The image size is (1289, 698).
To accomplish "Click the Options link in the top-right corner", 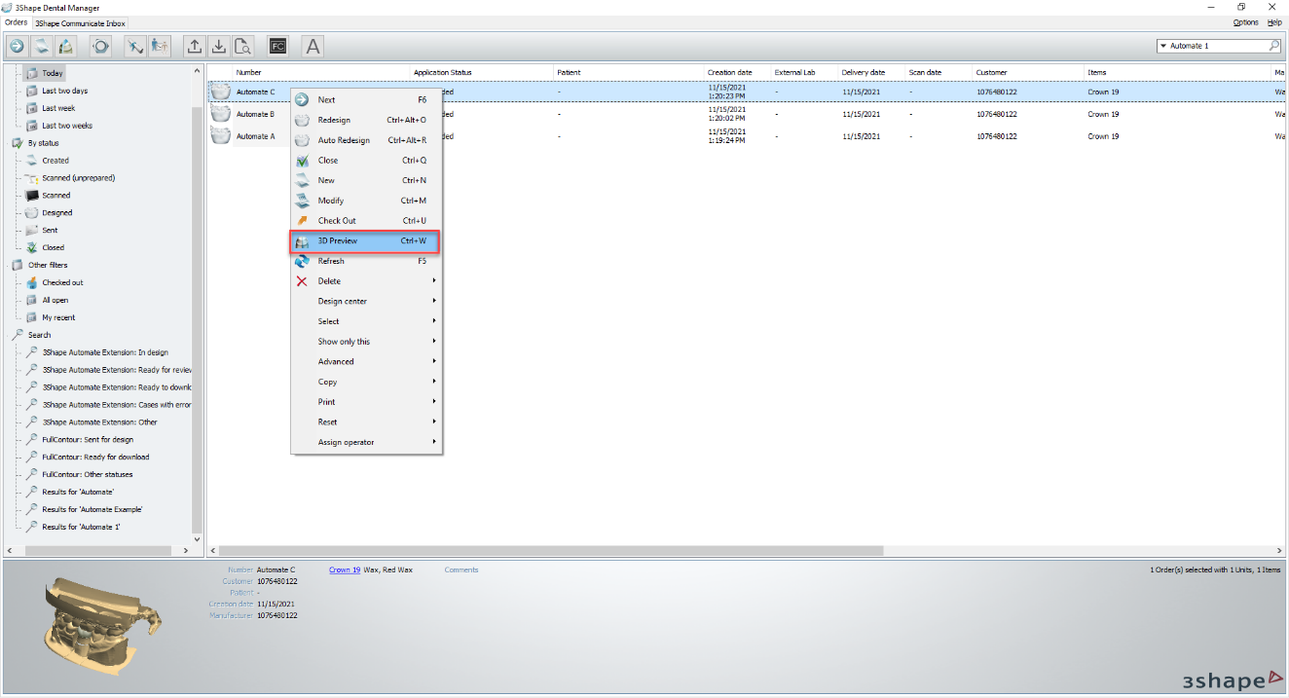I will [1245, 21].
